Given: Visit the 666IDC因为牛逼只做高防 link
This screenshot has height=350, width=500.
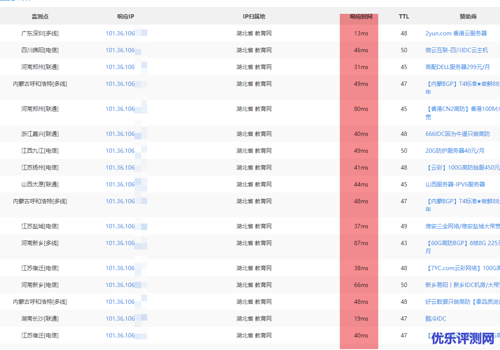Looking at the screenshot, I should (457, 134).
